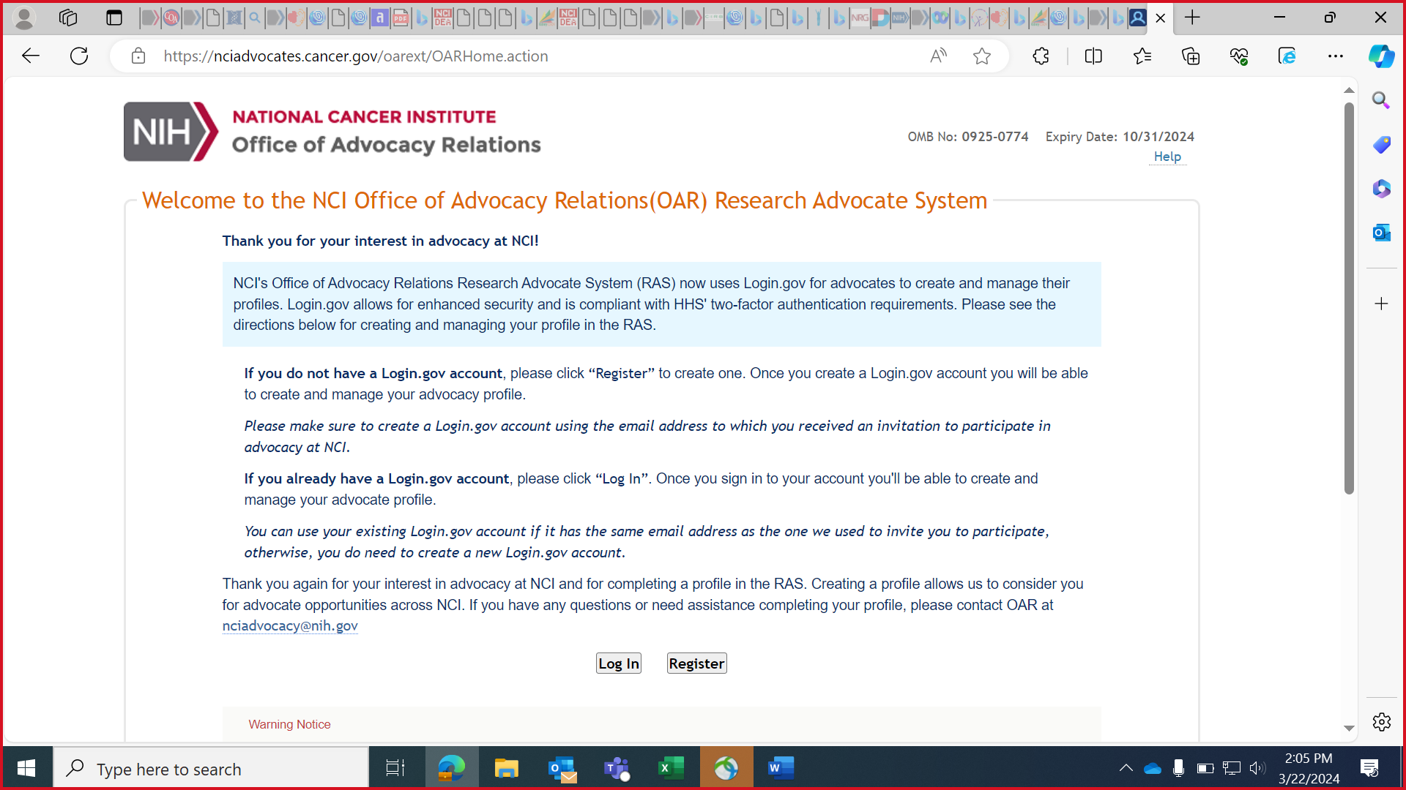Viewport: 1406px width, 790px height.
Task: Open Outlook from Edge sidebar
Action: pos(1381,233)
